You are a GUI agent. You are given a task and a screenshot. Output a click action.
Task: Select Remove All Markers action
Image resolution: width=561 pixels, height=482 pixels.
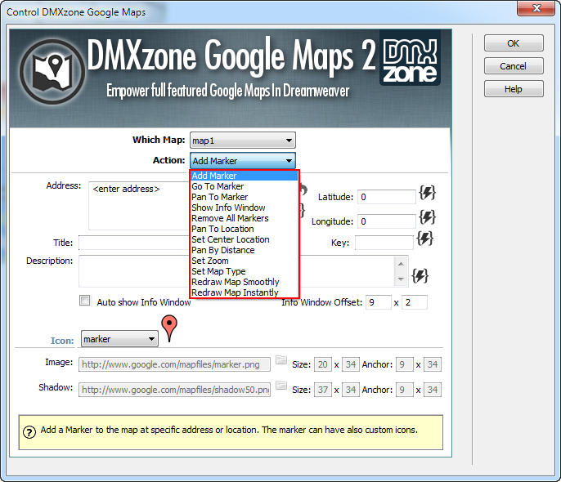coord(245,218)
